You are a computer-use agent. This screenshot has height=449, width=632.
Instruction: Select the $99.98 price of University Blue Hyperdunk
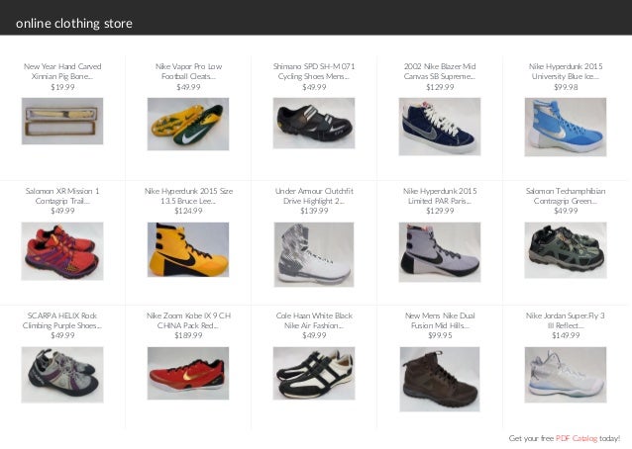(x=566, y=87)
